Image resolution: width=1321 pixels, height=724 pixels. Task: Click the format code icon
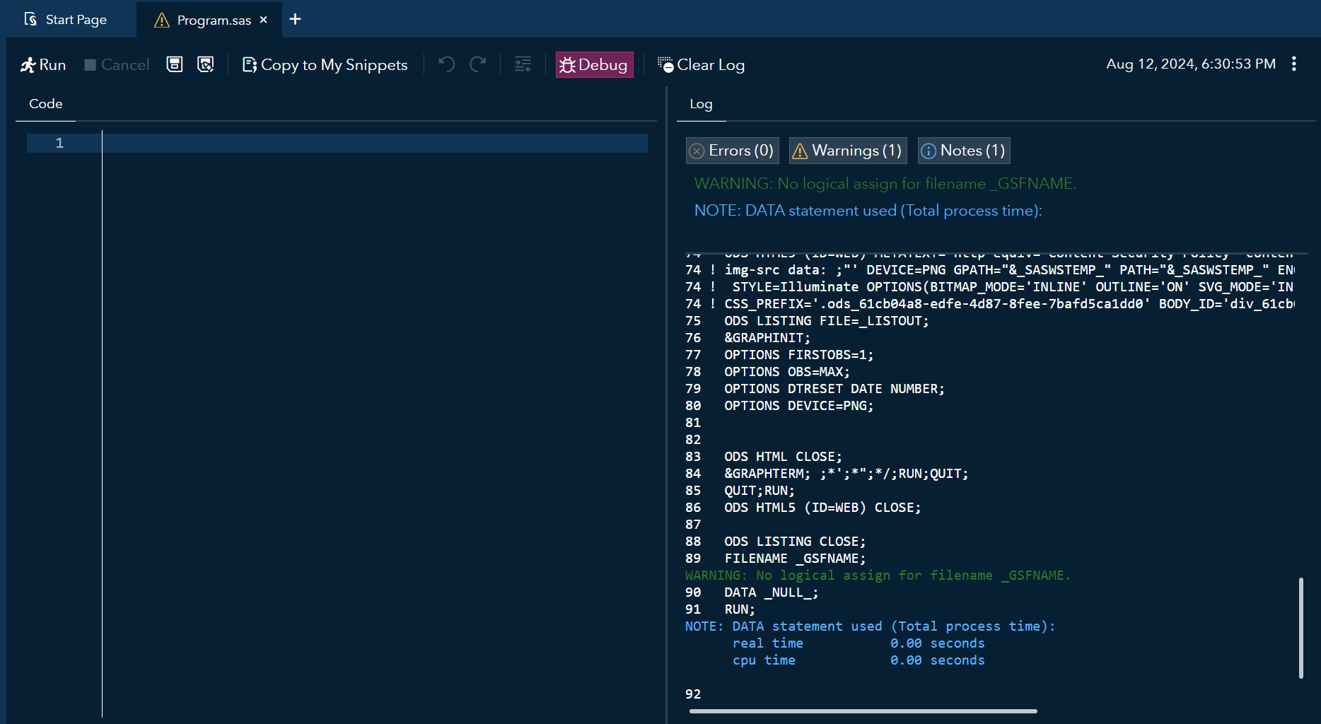click(x=523, y=64)
